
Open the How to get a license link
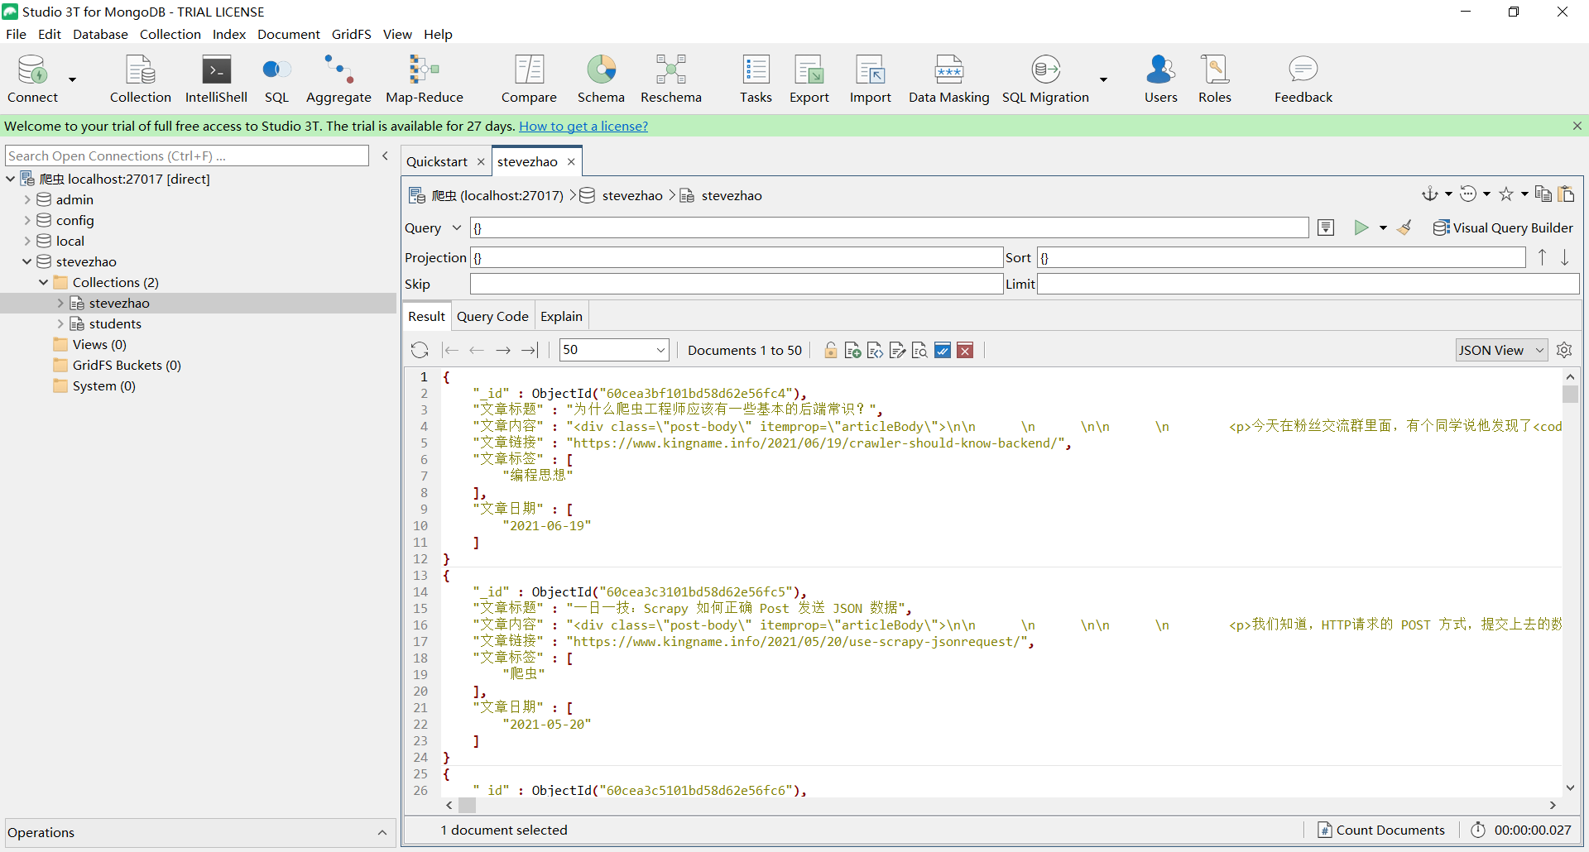point(583,126)
